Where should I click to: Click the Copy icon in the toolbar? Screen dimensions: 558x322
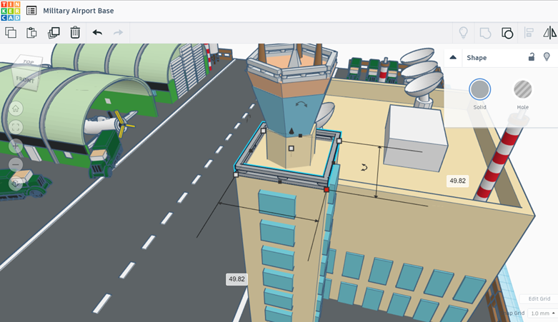[x=11, y=33]
